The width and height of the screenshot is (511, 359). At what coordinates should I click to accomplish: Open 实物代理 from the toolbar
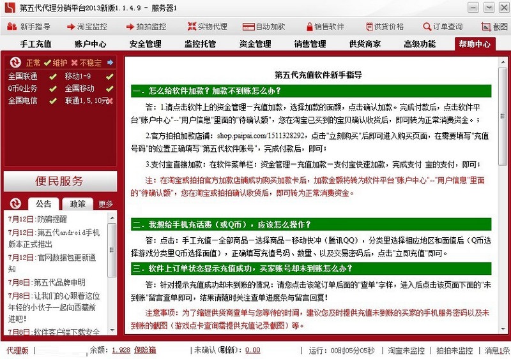coord(208,27)
